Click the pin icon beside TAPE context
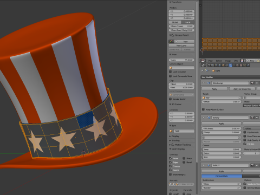This screenshot has height=195, width=260. tap(202, 70)
